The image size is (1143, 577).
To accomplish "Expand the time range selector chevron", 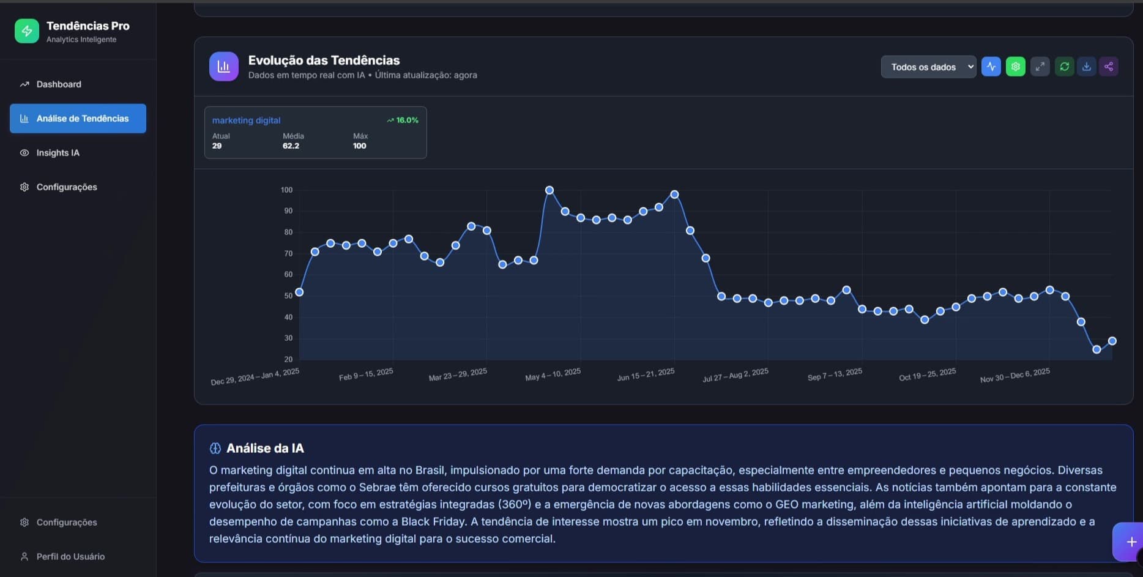I will pos(970,67).
